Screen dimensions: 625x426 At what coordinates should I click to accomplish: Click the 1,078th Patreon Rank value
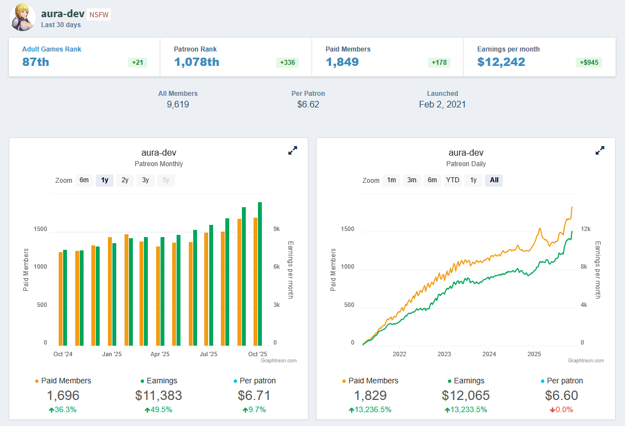coord(197,62)
